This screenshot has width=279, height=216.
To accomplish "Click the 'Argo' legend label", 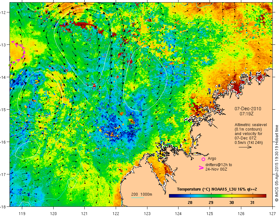I will click(x=212, y=159).
